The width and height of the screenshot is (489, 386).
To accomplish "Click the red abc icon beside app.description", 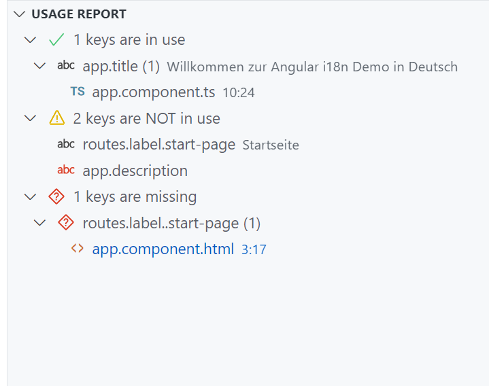I will coord(66,170).
